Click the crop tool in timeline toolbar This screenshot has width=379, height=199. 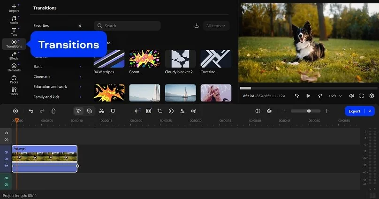click(x=160, y=111)
